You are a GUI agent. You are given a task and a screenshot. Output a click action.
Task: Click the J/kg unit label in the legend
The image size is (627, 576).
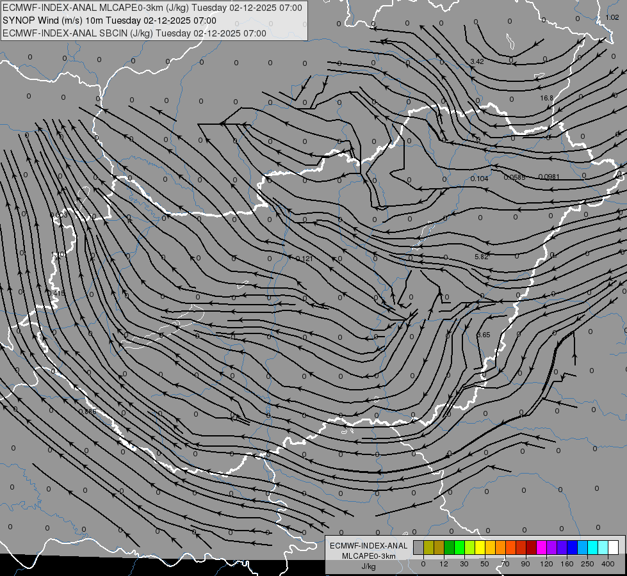(x=369, y=566)
